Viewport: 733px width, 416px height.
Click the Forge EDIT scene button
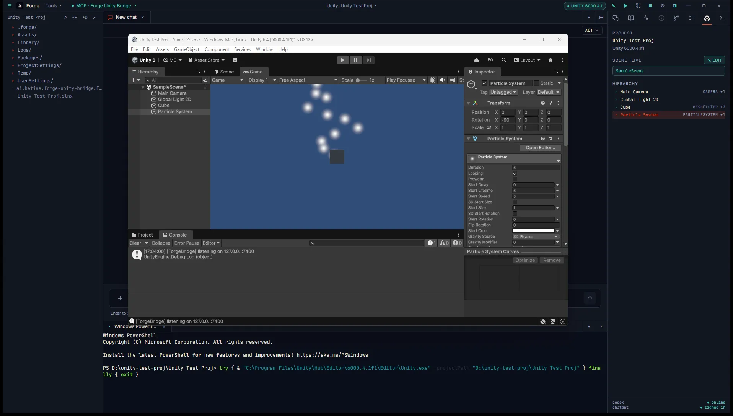coord(714,60)
